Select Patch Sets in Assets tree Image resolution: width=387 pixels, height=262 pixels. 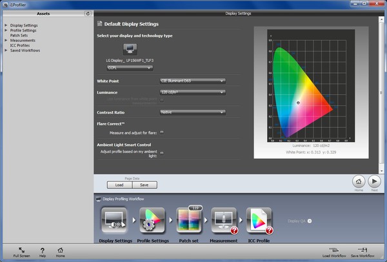click(x=19, y=35)
